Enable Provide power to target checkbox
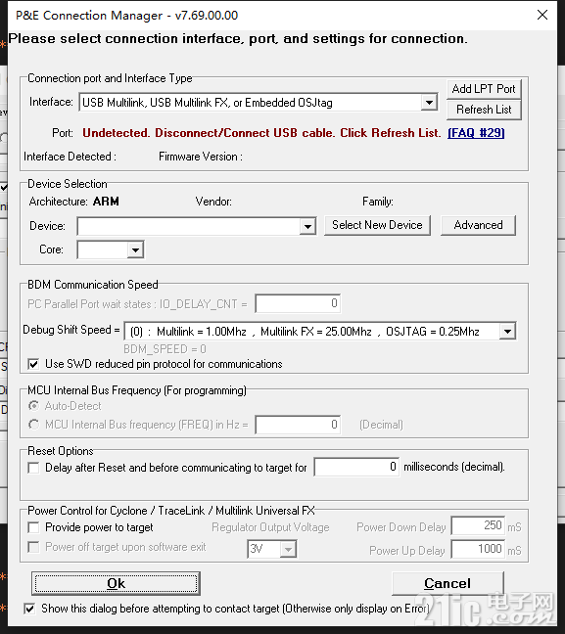This screenshot has width=565, height=634. [x=33, y=527]
